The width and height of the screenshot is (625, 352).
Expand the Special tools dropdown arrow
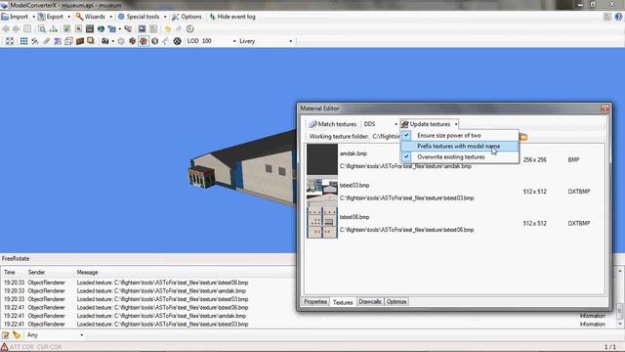[x=165, y=17]
